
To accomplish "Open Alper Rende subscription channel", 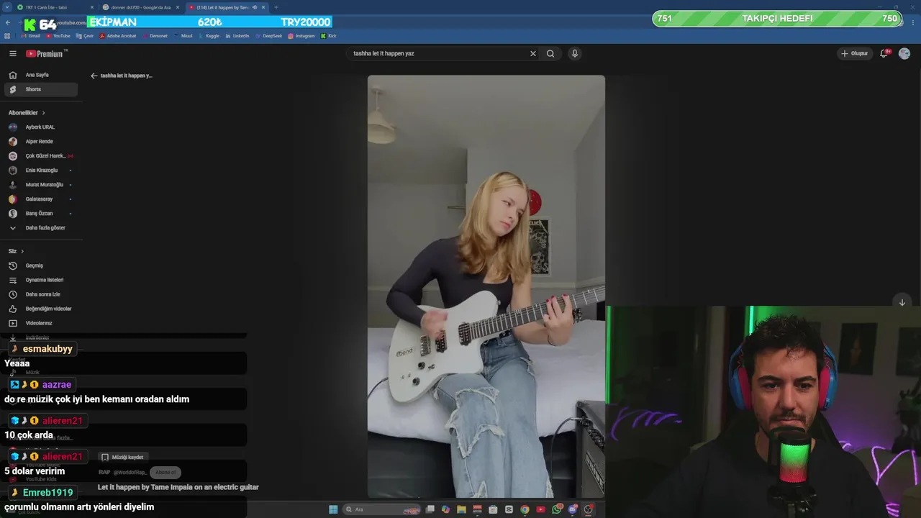I will [x=41, y=142].
